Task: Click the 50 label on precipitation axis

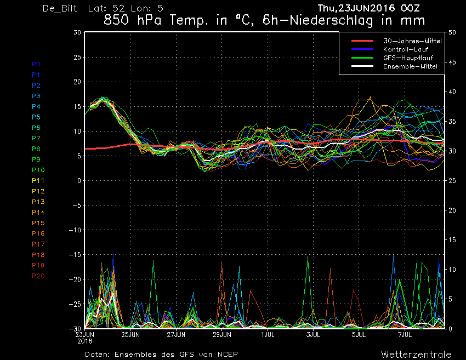Action: [x=452, y=33]
